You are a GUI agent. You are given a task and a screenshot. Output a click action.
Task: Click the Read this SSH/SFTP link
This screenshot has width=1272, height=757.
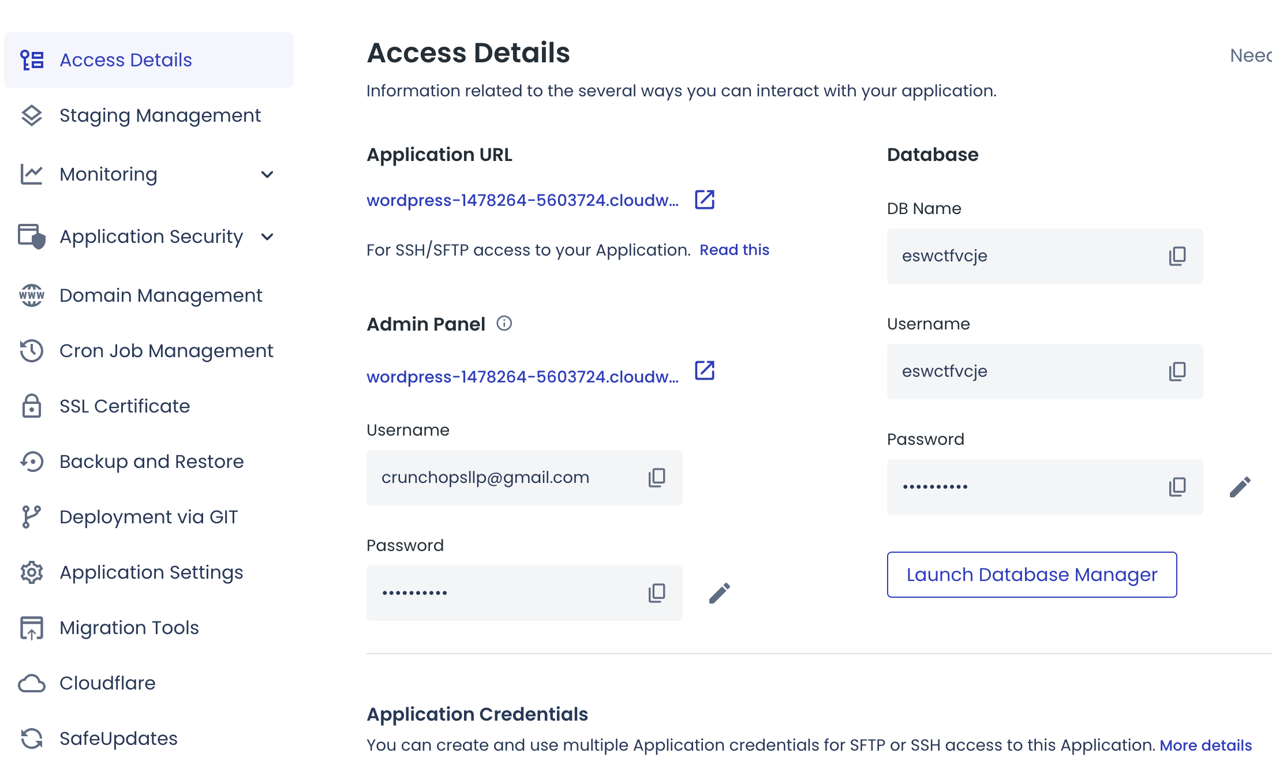pos(734,250)
